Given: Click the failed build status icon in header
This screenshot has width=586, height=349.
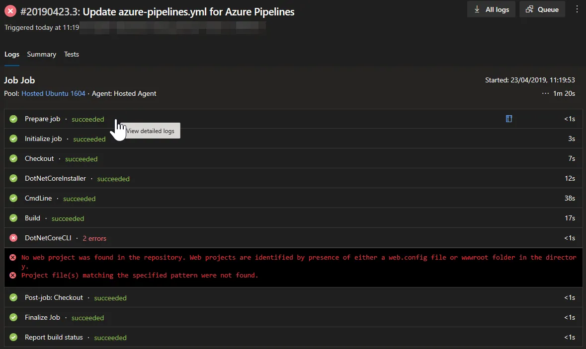Looking at the screenshot, I should [x=10, y=11].
